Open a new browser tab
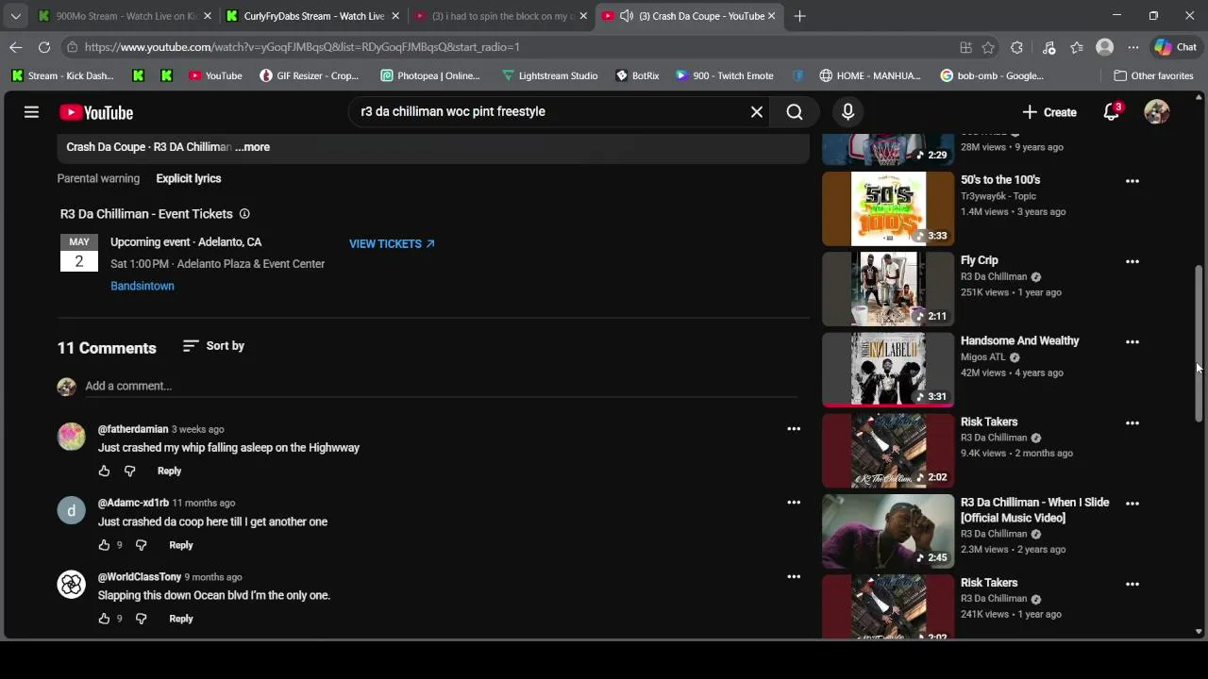Screen dimensions: 1208x679 [799, 16]
